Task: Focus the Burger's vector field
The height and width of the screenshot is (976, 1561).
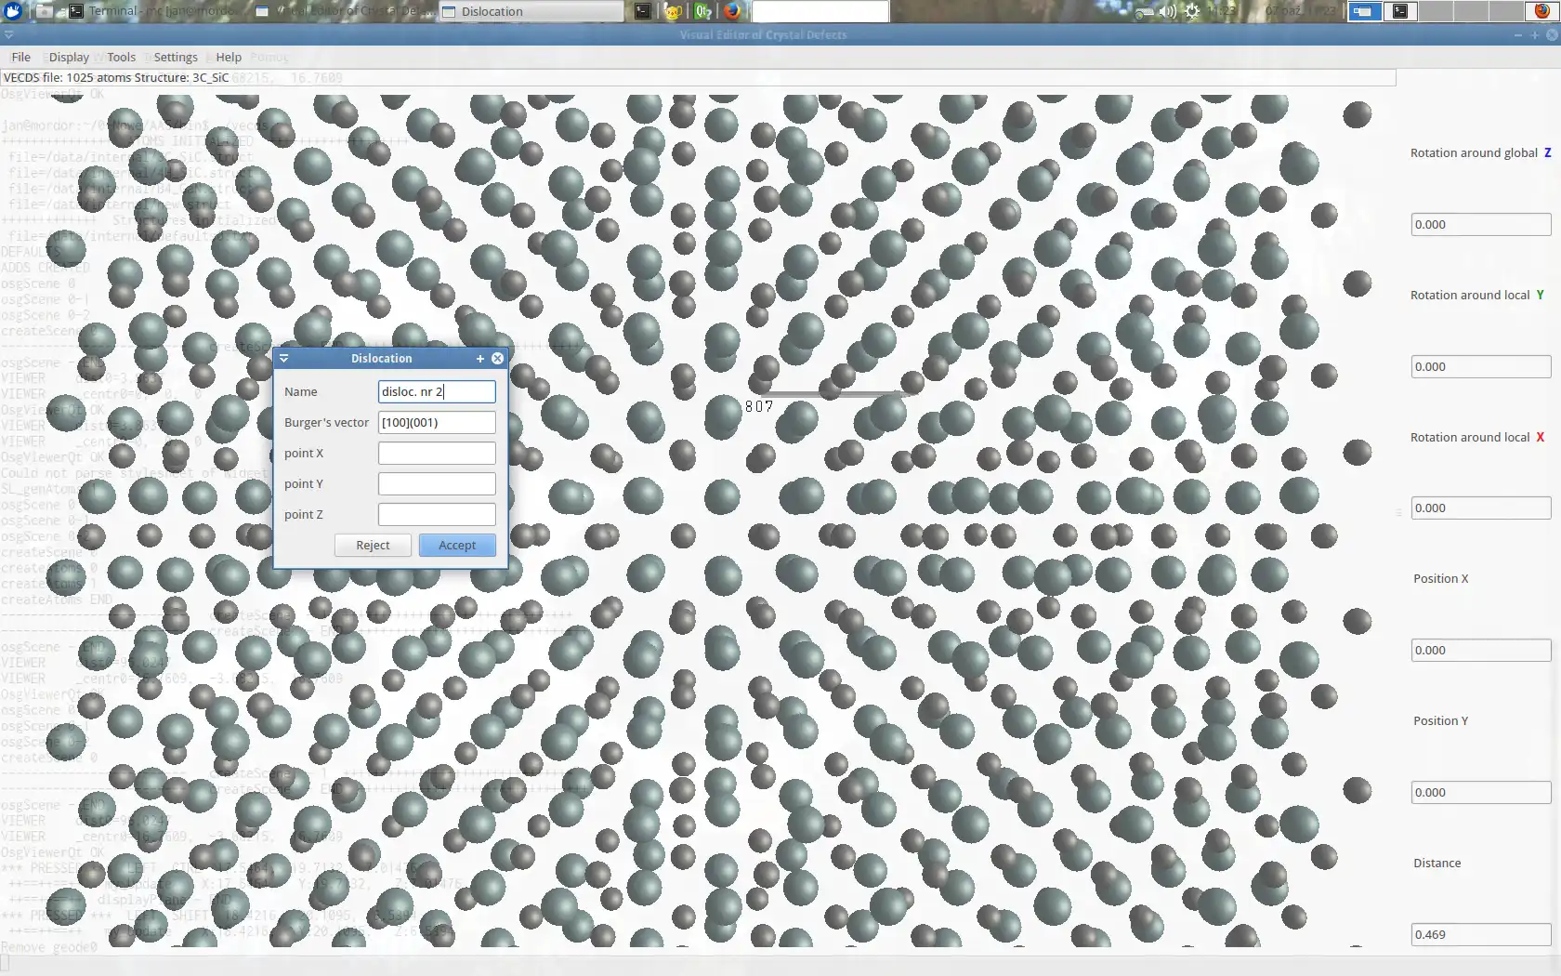Action: [x=437, y=422]
